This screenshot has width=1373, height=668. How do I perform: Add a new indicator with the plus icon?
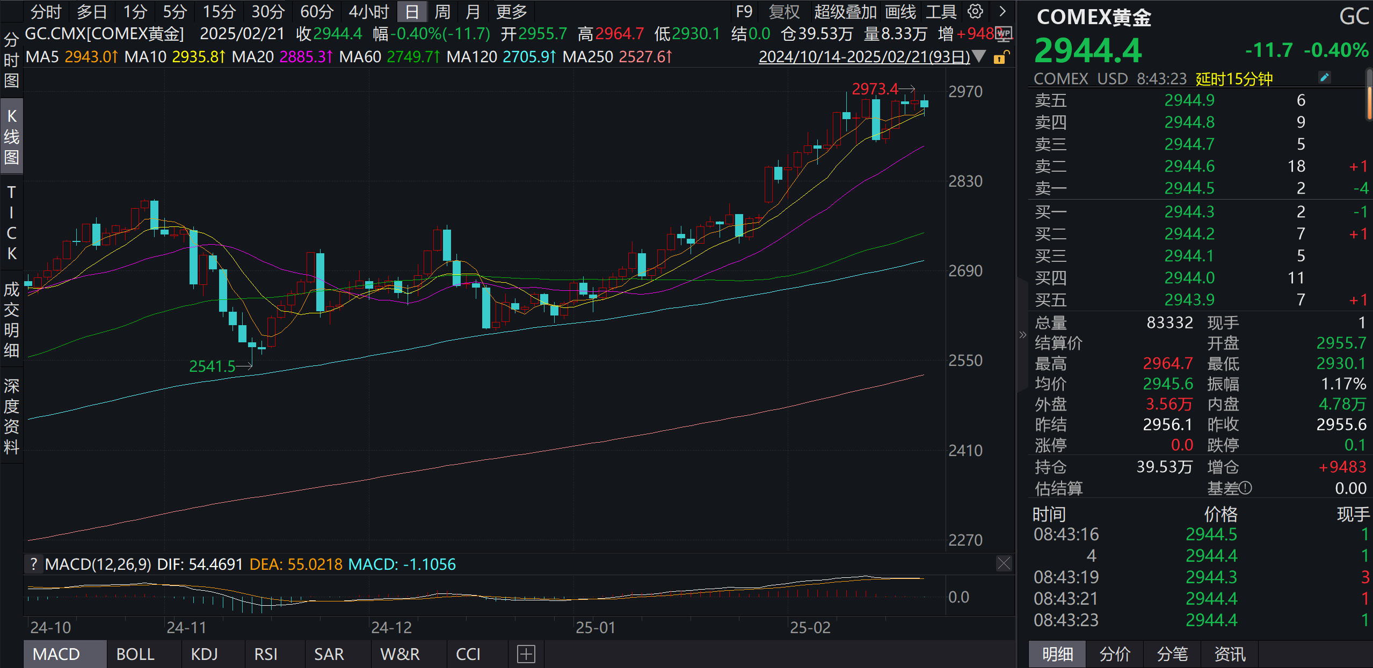click(526, 654)
